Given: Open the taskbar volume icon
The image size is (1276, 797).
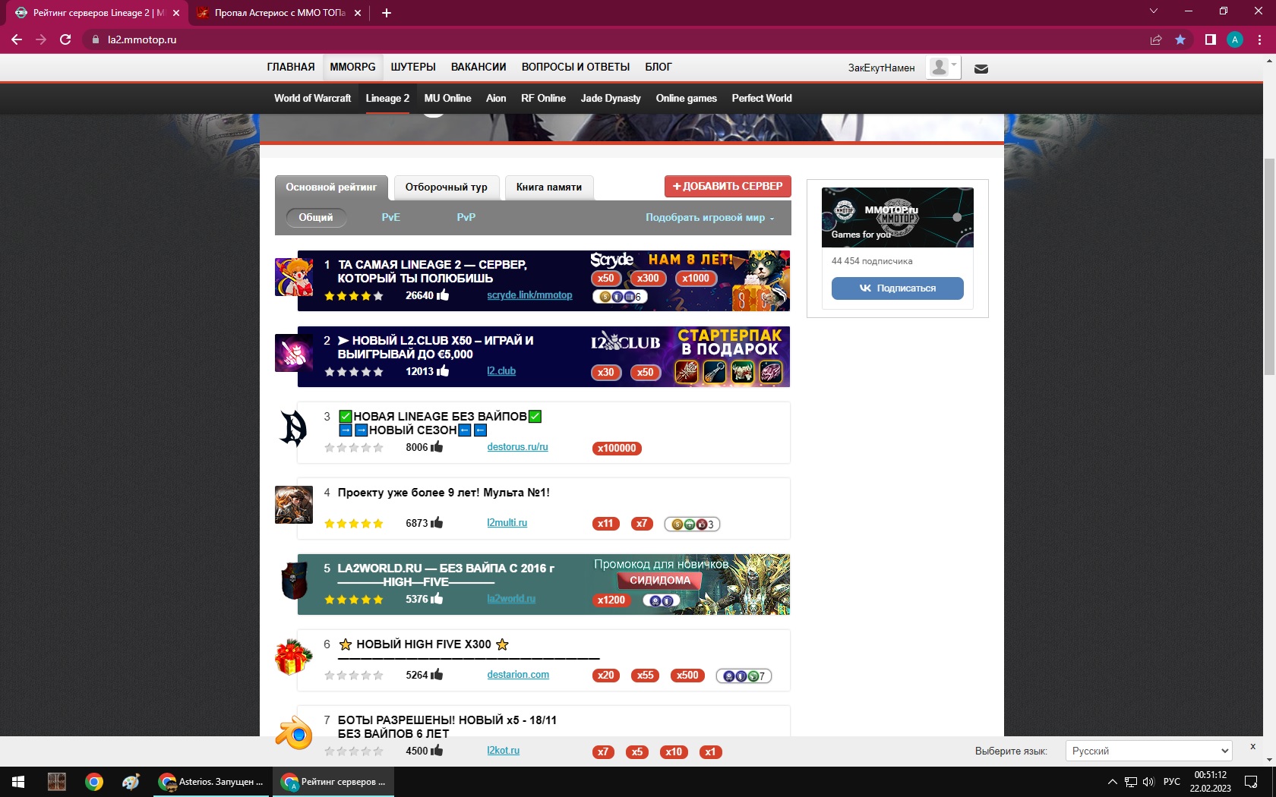Looking at the screenshot, I should 1148,782.
